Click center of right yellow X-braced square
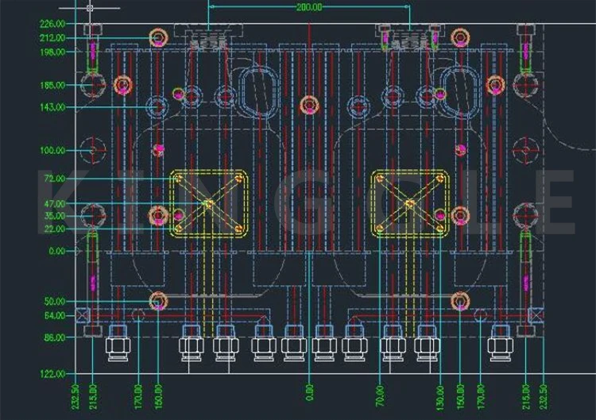The image size is (596, 420). [x=410, y=204]
